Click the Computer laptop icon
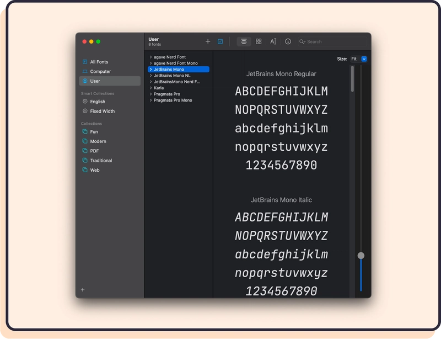This screenshot has height=339, width=441. (85, 71)
